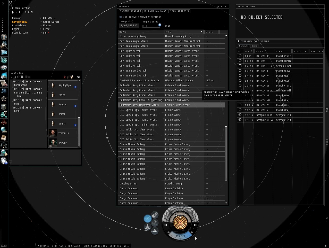This screenshot has height=248, width=329.
Task: Click the people group icon in Local chat header
Action: point(72,77)
